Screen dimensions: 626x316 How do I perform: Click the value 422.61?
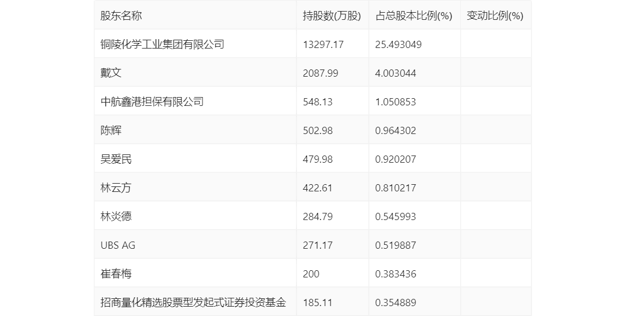click(318, 188)
